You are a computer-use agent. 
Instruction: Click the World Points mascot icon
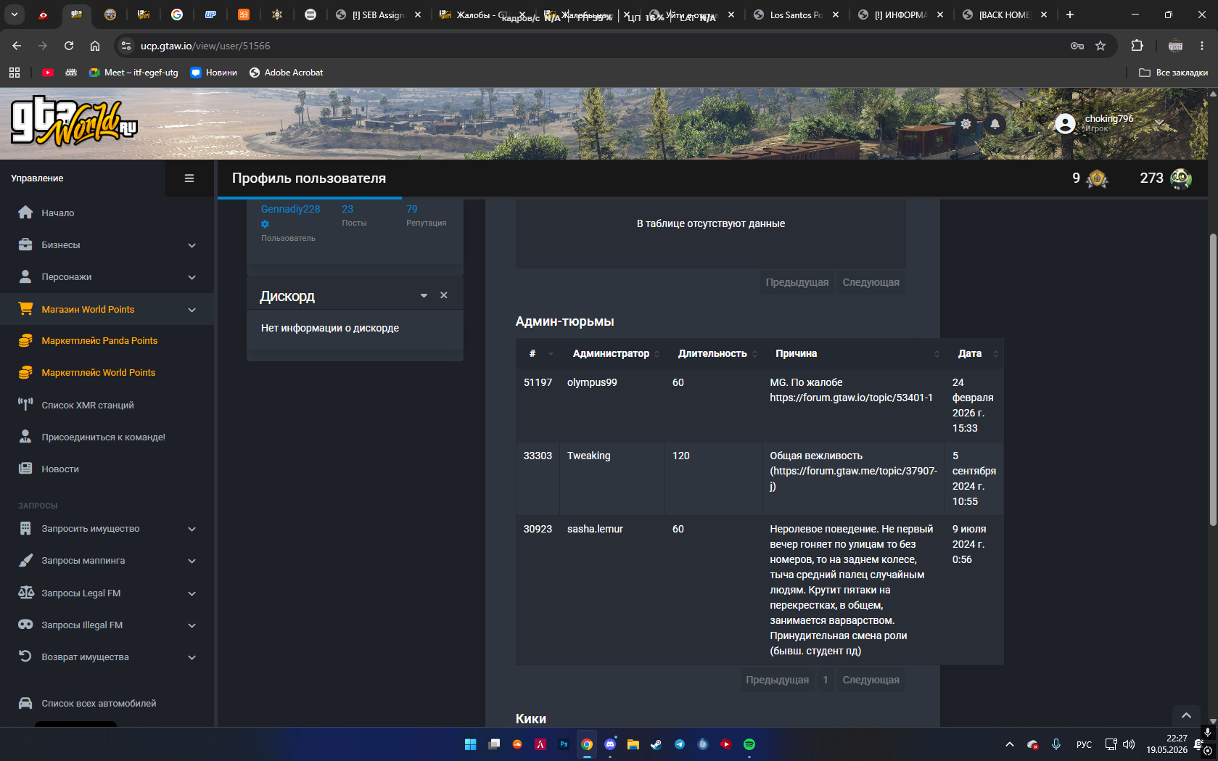[1180, 178]
